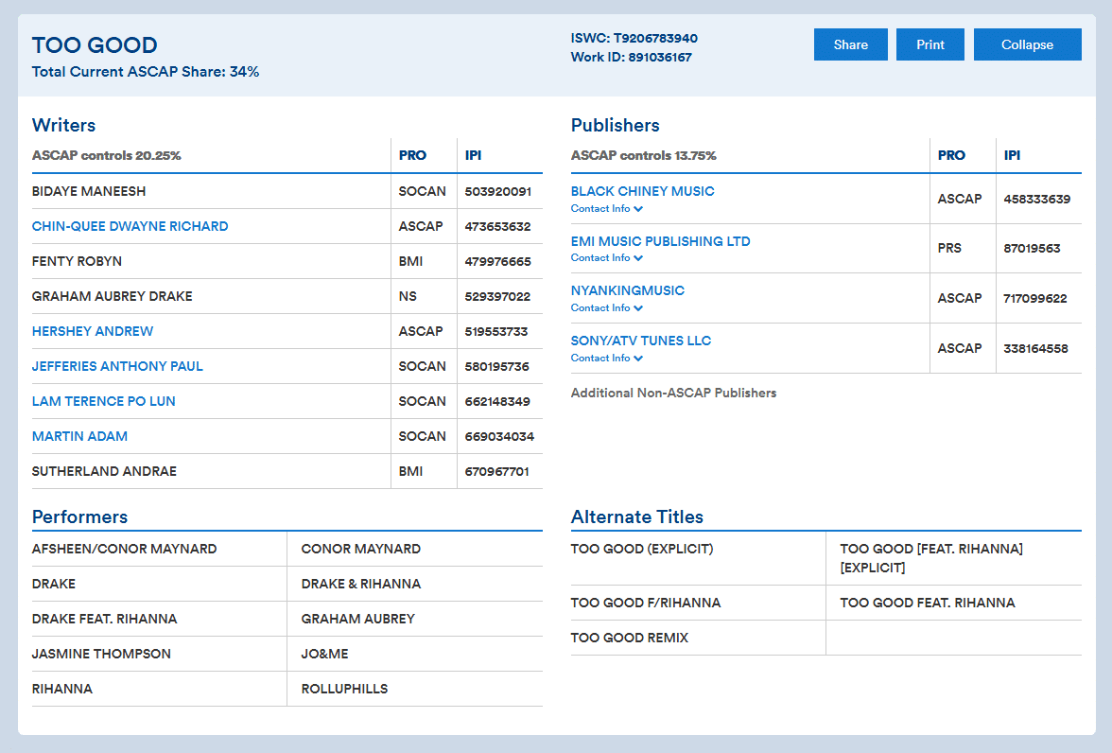Click performer ROLLUPHILLS
1112x753 pixels.
click(x=344, y=689)
